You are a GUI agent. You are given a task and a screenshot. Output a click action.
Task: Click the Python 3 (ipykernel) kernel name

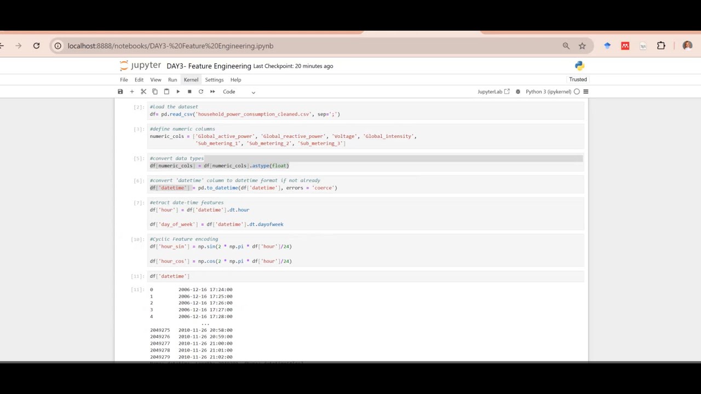[548, 92]
